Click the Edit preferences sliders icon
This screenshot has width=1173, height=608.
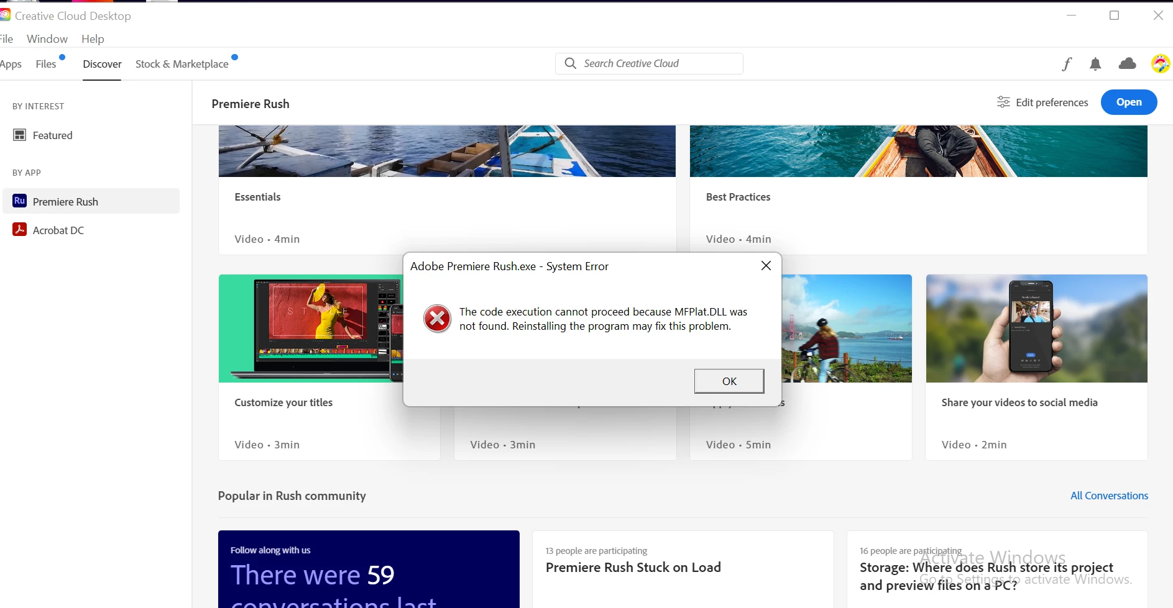[1003, 102]
